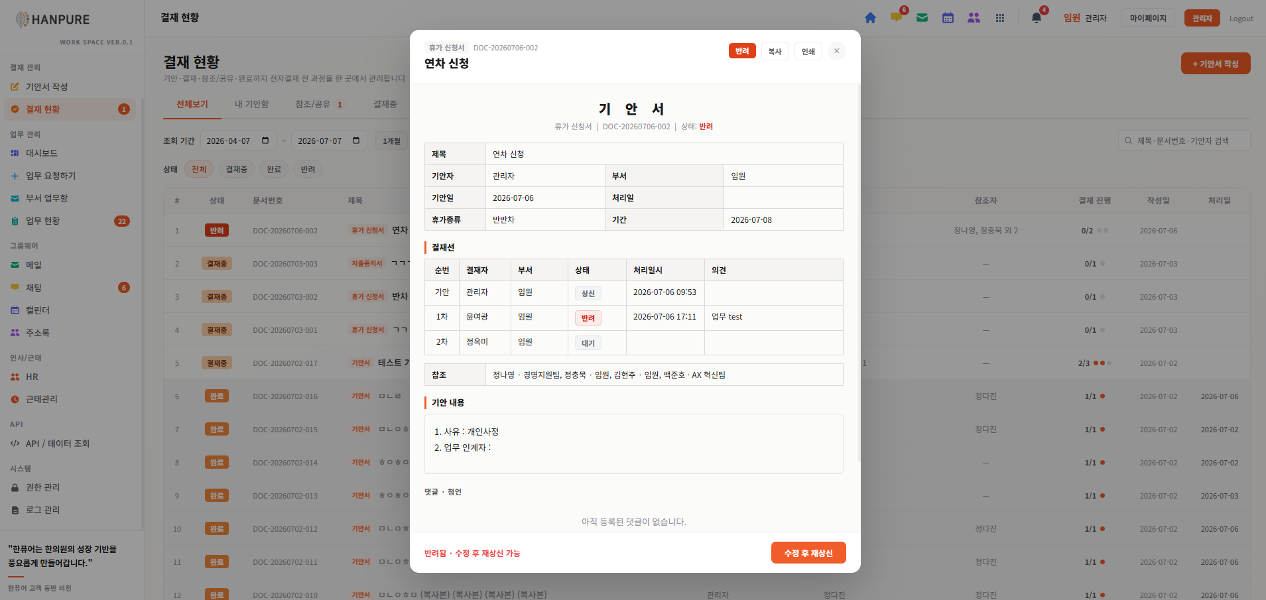Click 대기 state badge for 정옥미
The height and width of the screenshot is (600, 1266).
pos(588,343)
